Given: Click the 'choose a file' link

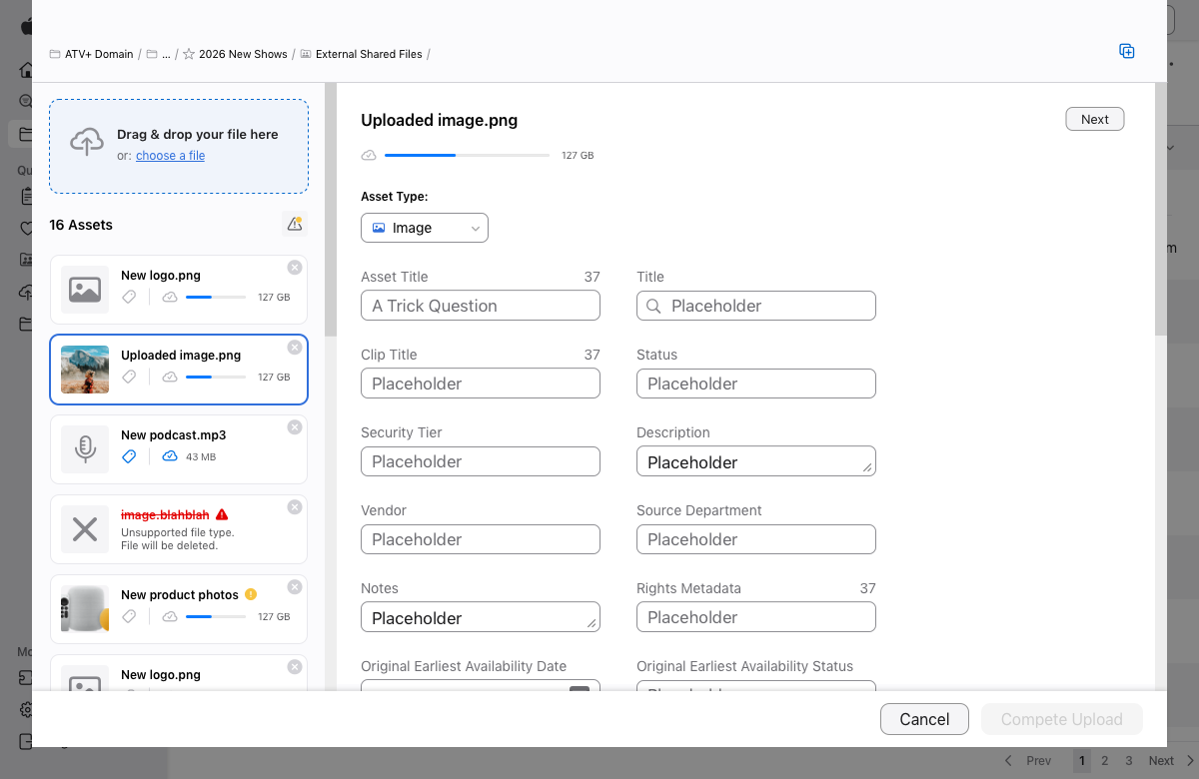Looking at the screenshot, I should click(x=170, y=156).
